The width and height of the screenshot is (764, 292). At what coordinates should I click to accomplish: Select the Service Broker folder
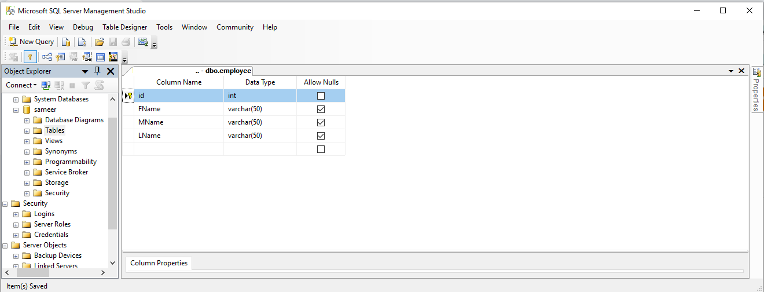coord(67,172)
